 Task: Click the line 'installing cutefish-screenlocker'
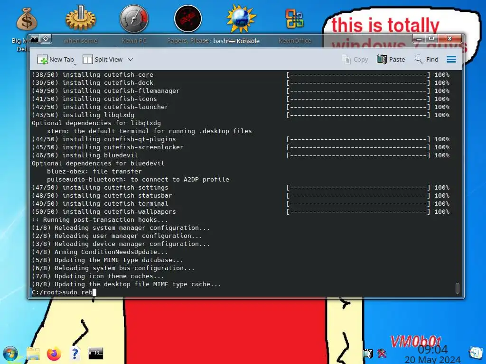coord(108,147)
